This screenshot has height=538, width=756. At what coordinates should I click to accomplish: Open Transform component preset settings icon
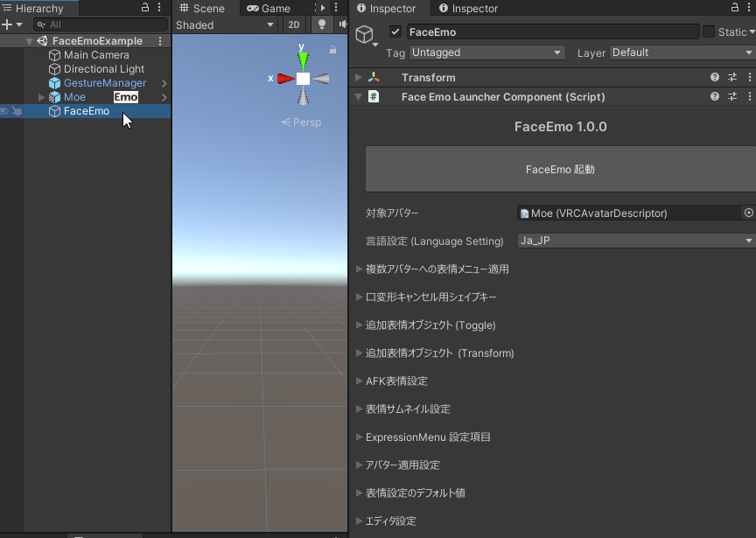(x=732, y=78)
